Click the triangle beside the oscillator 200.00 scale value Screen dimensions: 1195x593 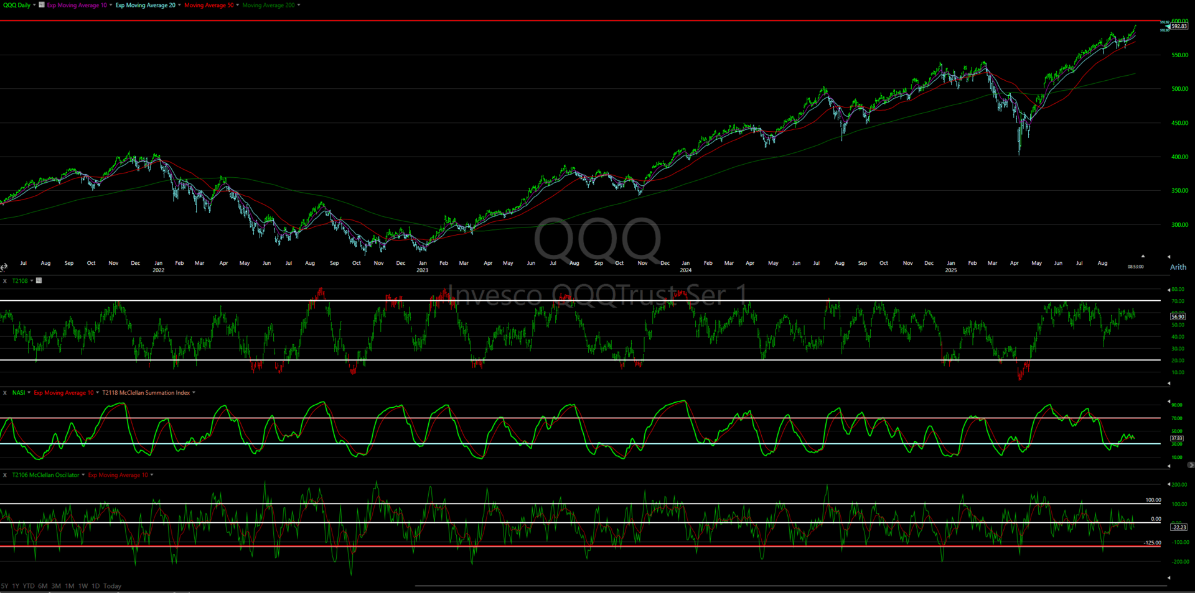pyautogui.click(x=1168, y=484)
